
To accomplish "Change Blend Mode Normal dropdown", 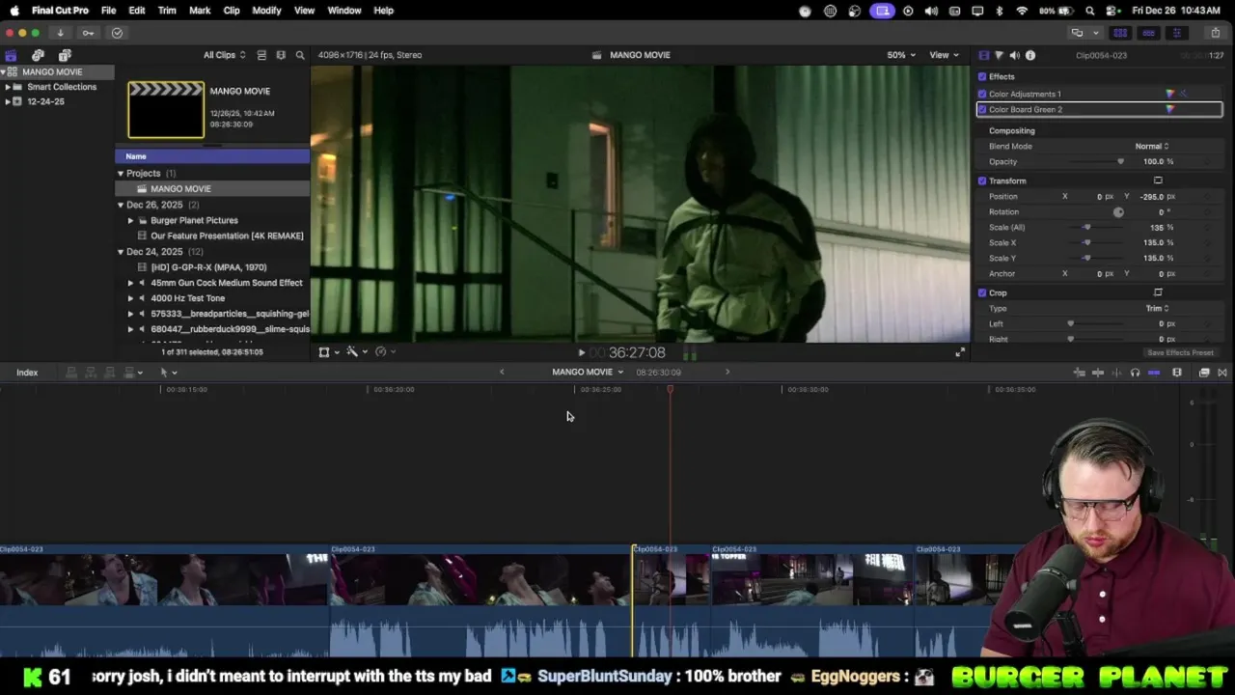I will pos(1152,146).
